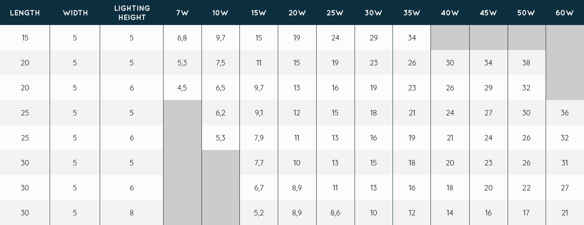Screen dimensions: 584x225
Task: Select the 60W column header
Action: coord(564,13)
